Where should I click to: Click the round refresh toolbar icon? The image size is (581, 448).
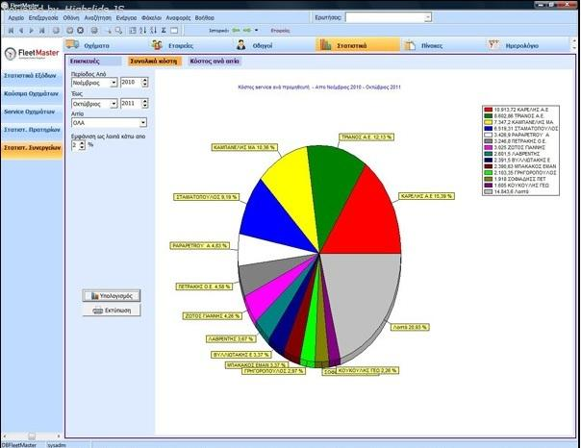(56, 31)
